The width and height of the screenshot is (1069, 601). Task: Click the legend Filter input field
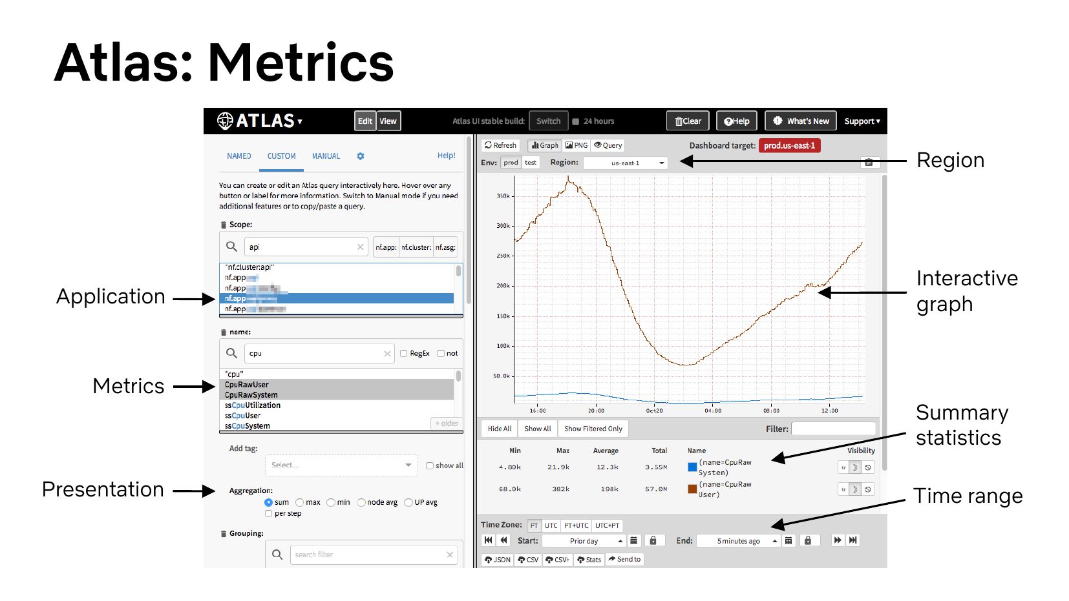(833, 429)
